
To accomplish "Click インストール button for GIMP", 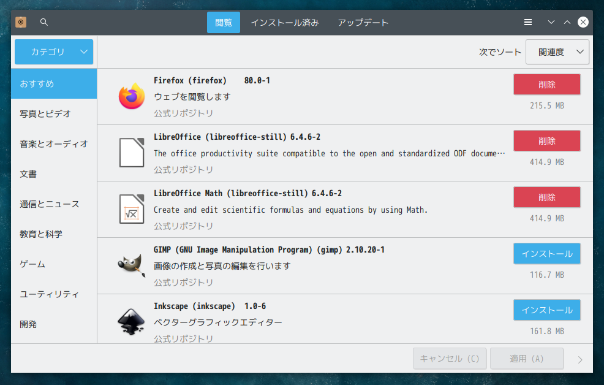I will [x=546, y=254].
